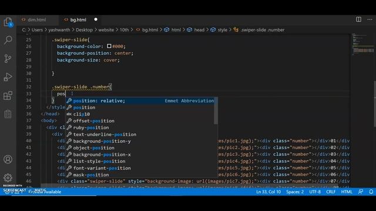Open the clipboard-shaped activity bar icon
The width and height of the screenshot is (376, 211).
click(x=8, y=114)
